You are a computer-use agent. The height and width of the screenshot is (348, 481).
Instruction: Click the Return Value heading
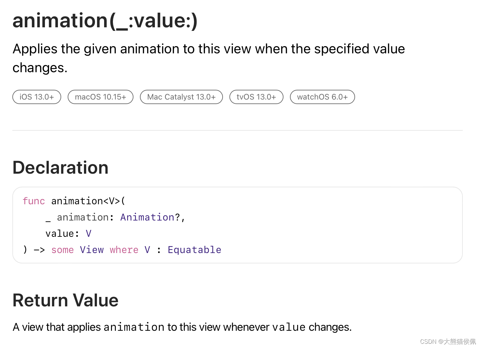click(65, 300)
